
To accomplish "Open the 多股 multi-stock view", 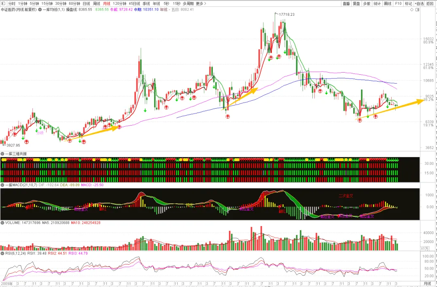I will (x=367, y=4).
